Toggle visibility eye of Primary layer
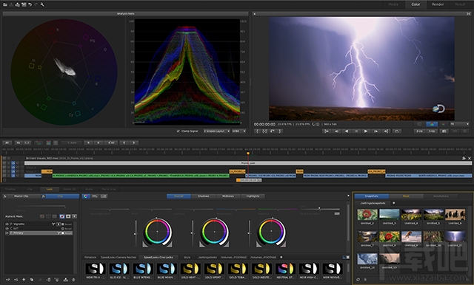This screenshot has height=285, width=474. click(x=7, y=233)
